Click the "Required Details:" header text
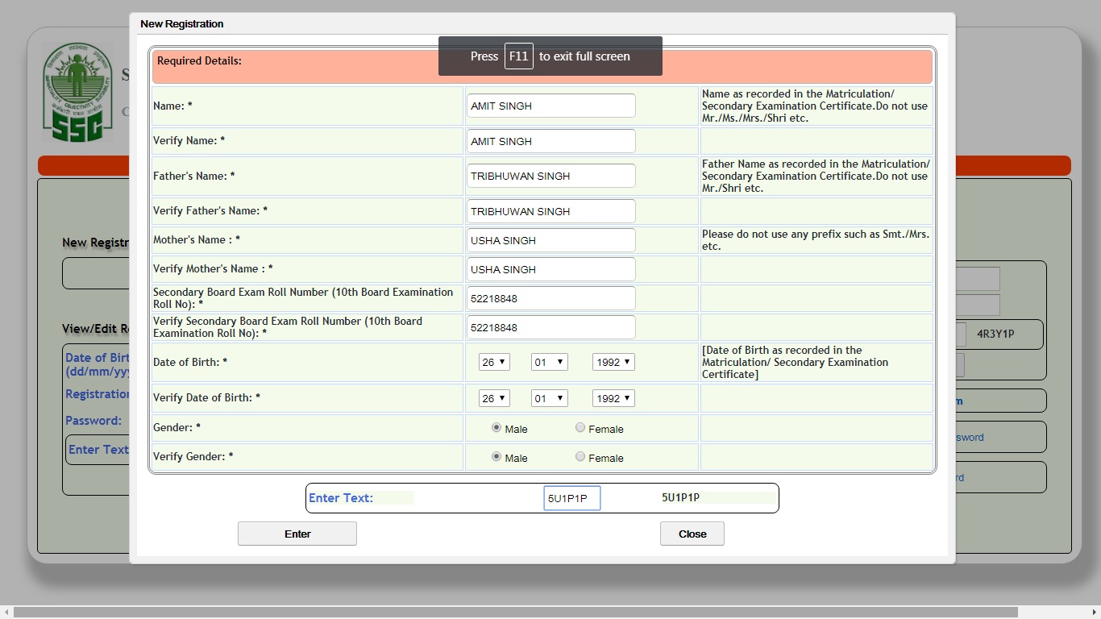The width and height of the screenshot is (1101, 619). (x=199, y=60)
